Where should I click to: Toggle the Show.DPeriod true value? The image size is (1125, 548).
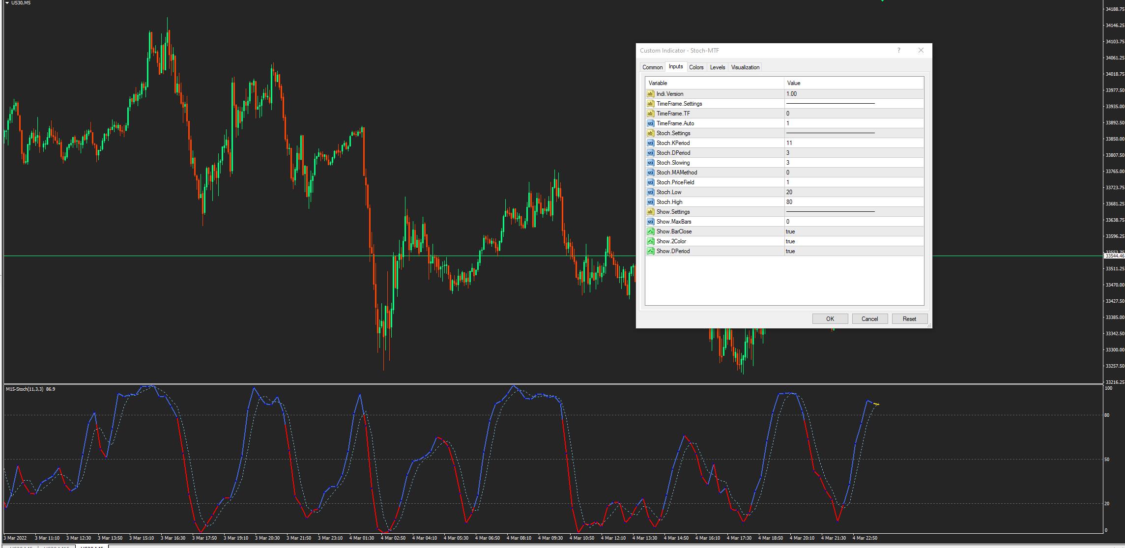point(790,251)
